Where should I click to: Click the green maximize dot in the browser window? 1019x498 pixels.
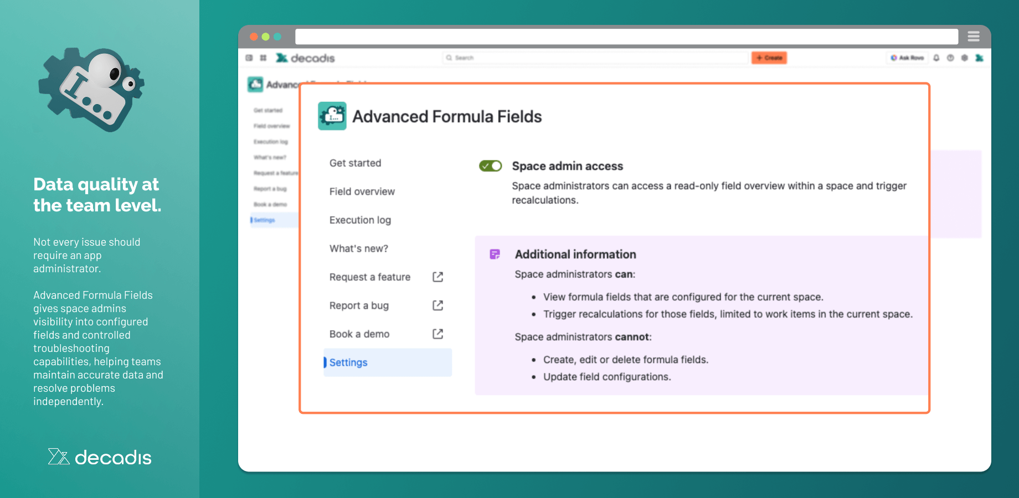[277, 37]
